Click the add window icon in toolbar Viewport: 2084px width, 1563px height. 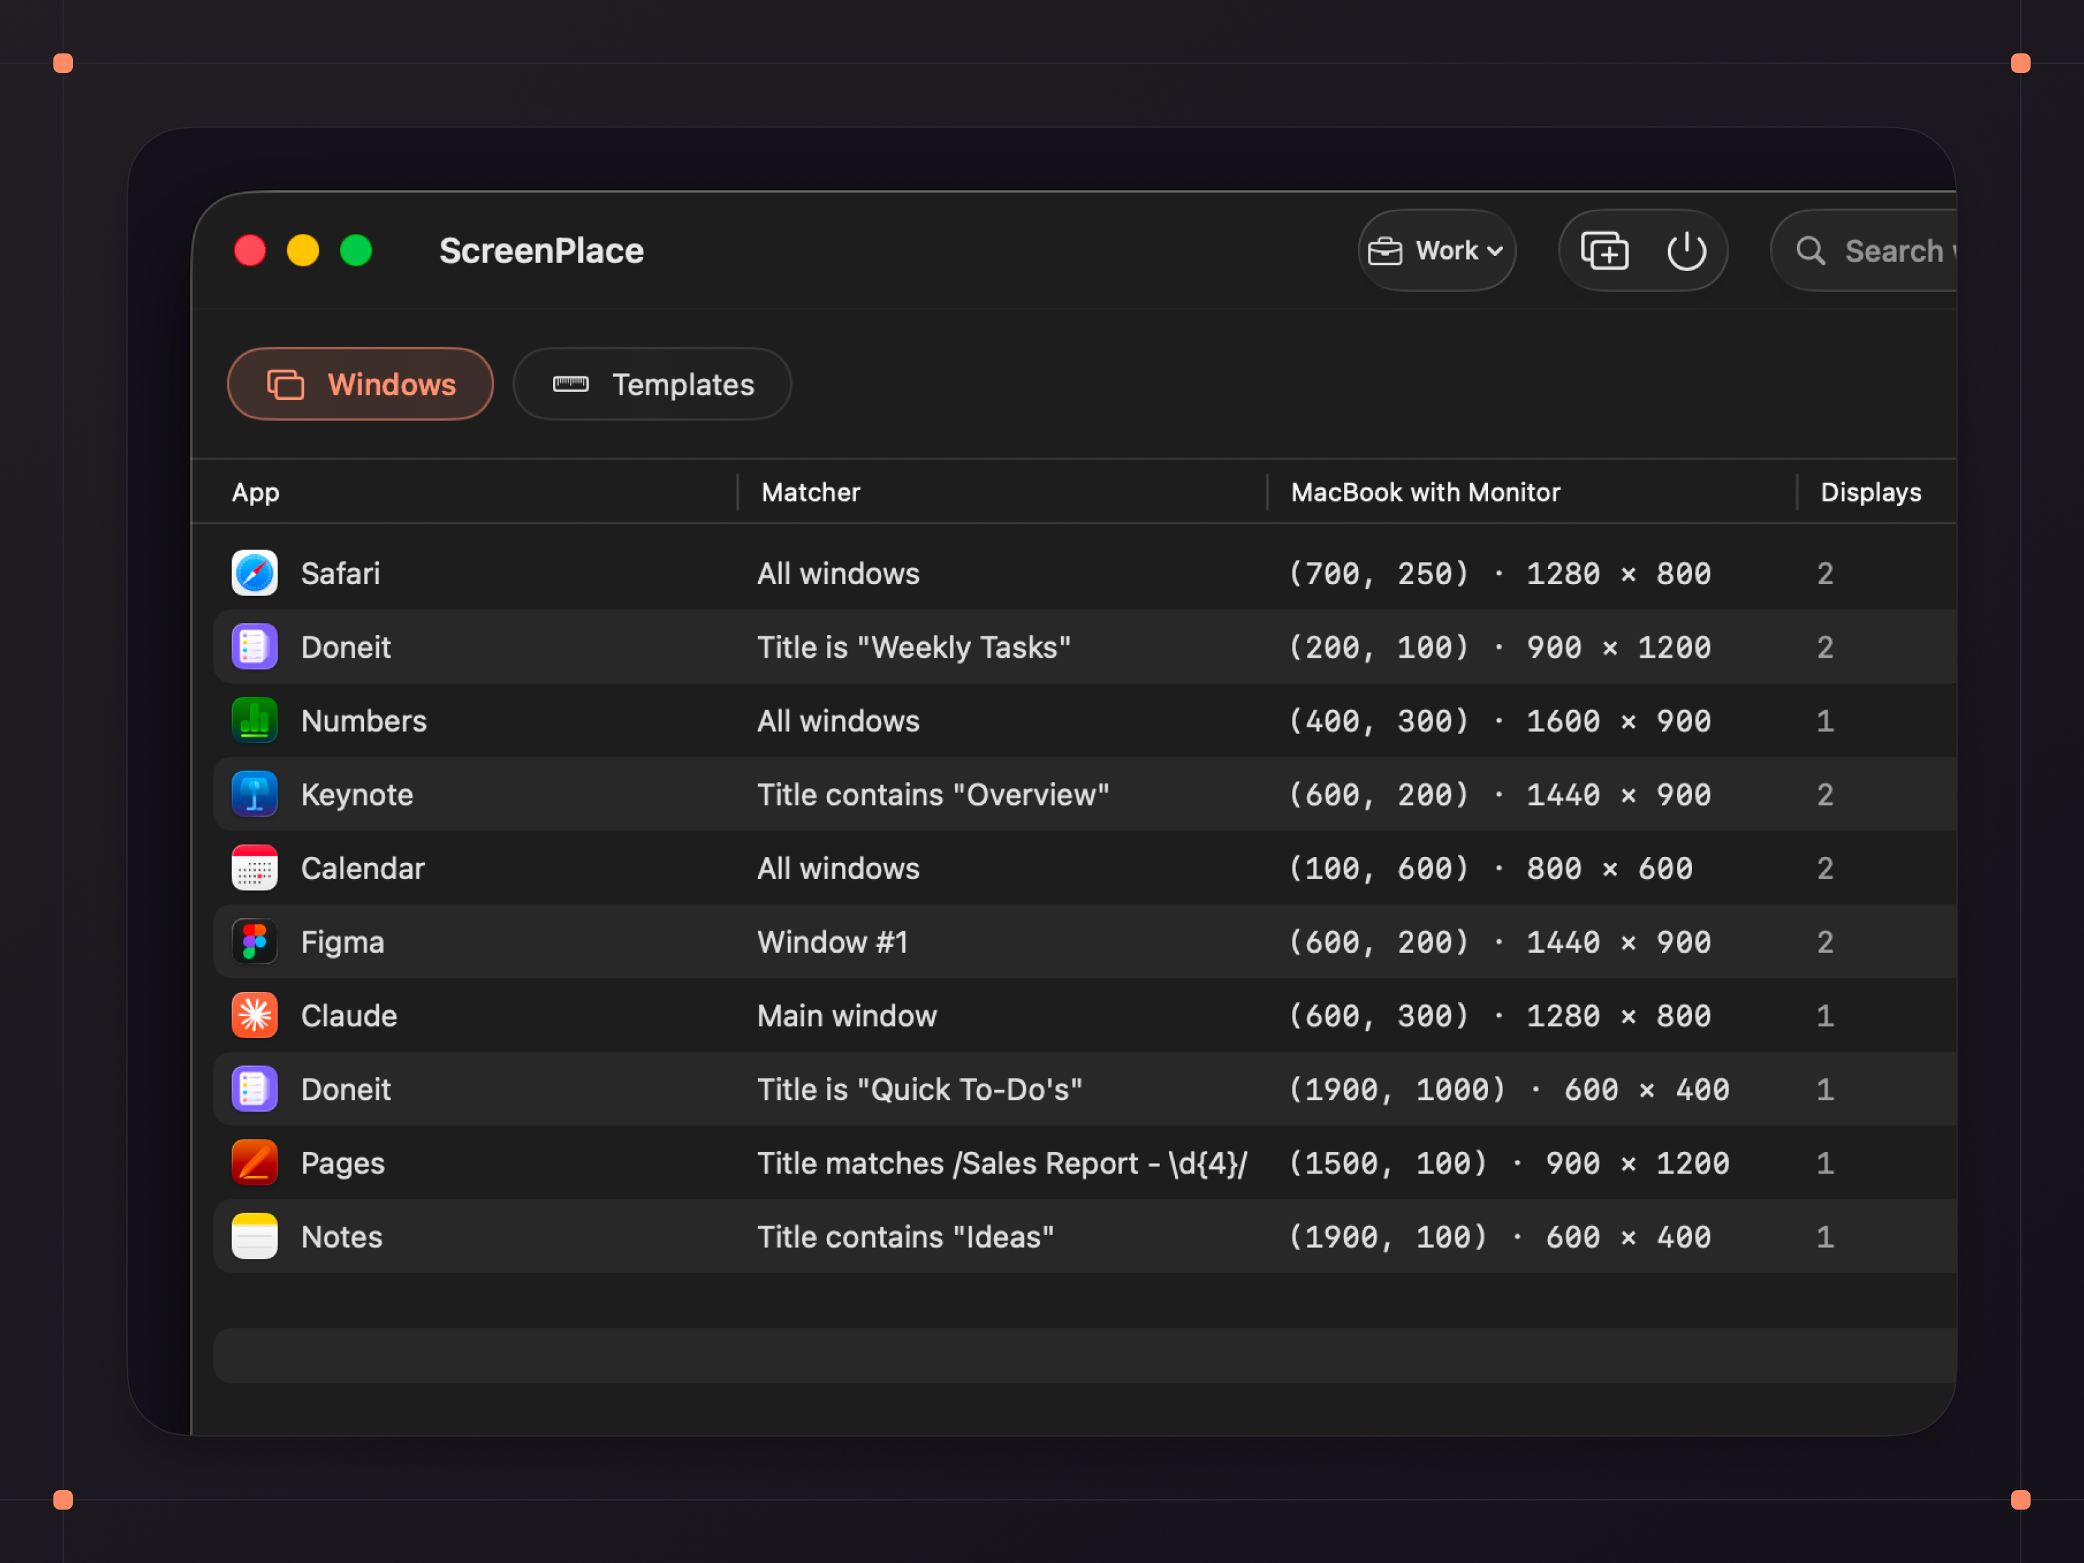(x=1605, y=251)
